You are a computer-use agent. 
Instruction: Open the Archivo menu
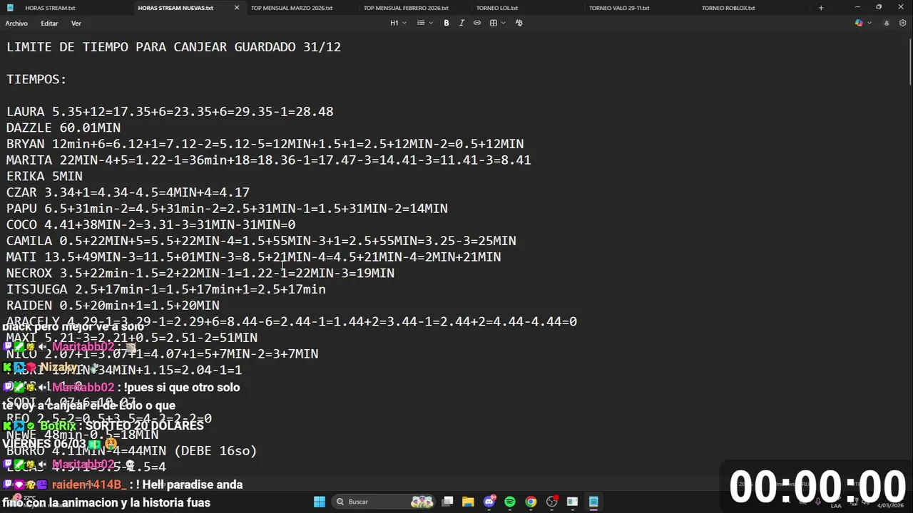coord(16,24)
